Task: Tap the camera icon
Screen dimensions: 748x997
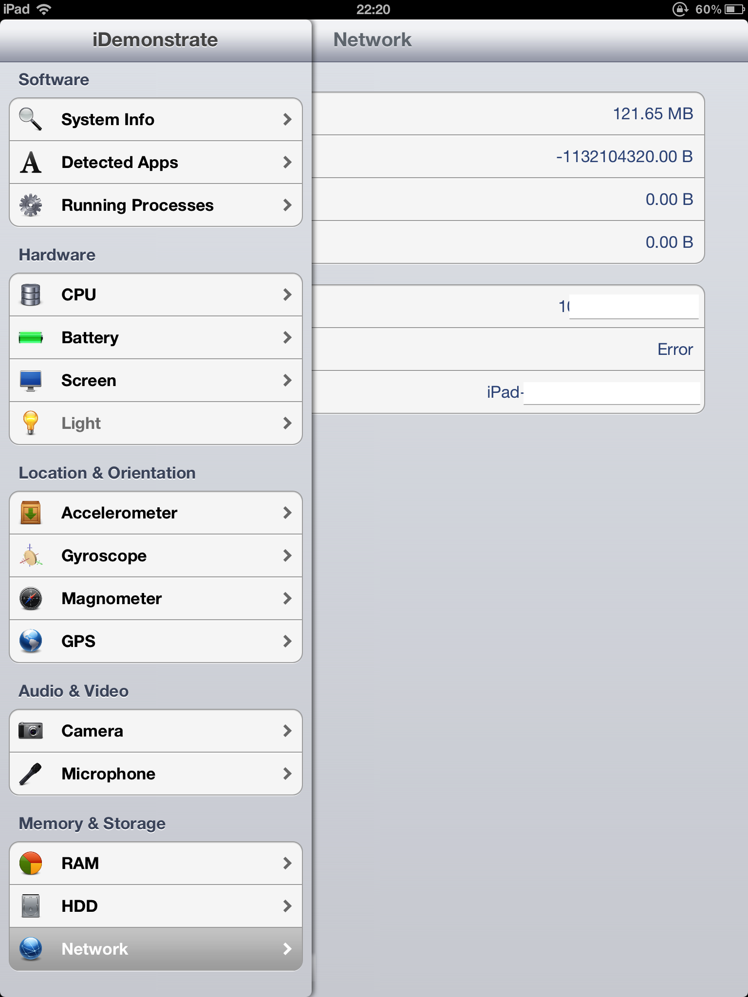Action: point(31,731)
